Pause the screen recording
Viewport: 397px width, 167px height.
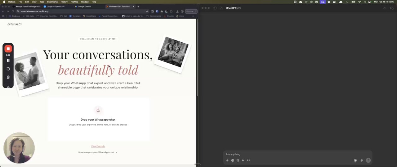pyautogui.click(x=8, y=60)
